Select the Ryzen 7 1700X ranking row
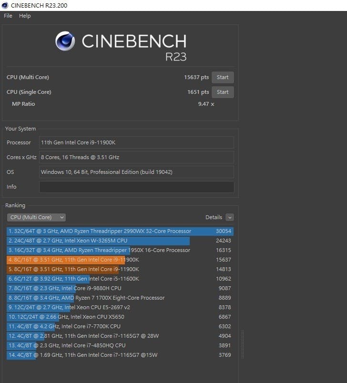This screenshot has width=347, height=383. click(120, 298)
